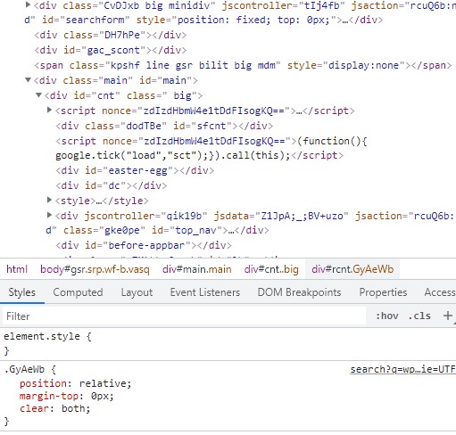Edit the both value of clear
Viewport: 456px width, 435px height.
point(73,408)
